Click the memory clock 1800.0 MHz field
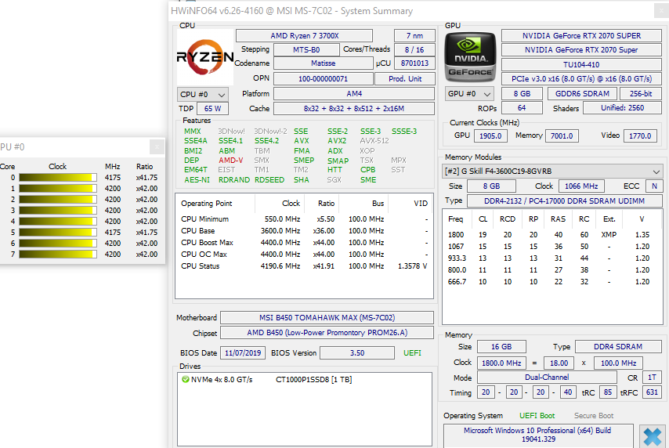Viewport: 669px width, 448px height. (x=501, y=363)
